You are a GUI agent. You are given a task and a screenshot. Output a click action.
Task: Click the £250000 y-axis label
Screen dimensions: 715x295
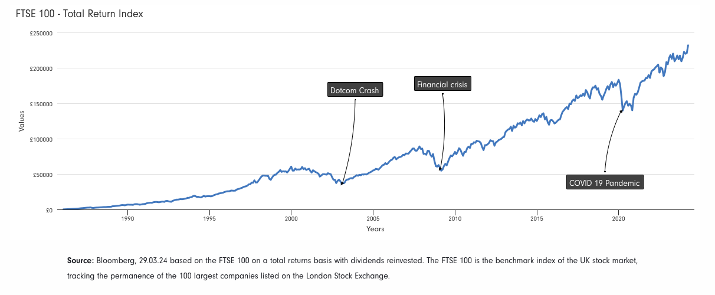click(x=41, y=34)
